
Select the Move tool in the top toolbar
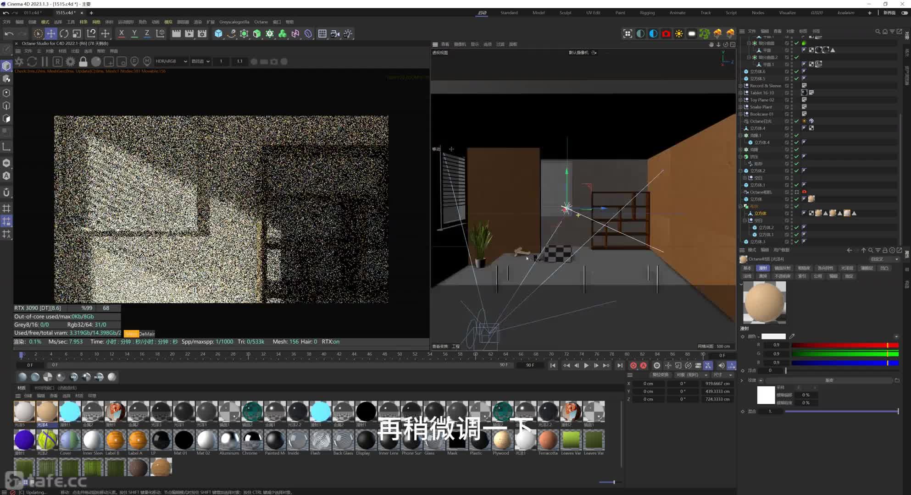click(x=51, y=33)
